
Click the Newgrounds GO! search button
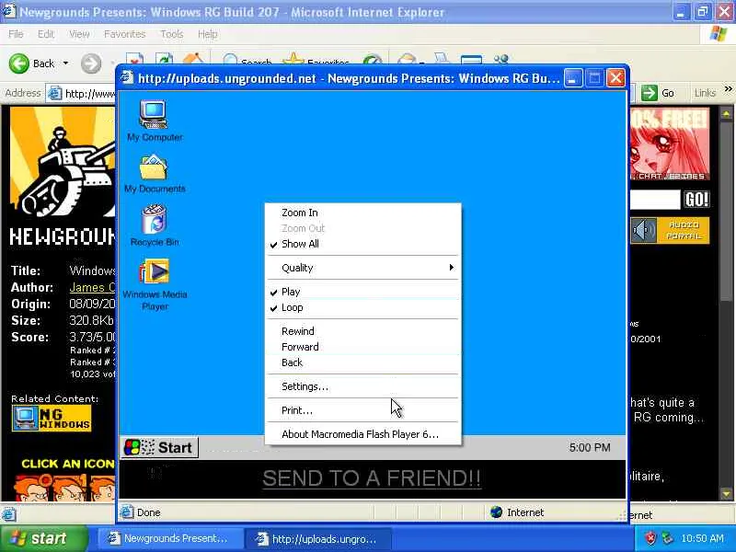coord(696,200)
